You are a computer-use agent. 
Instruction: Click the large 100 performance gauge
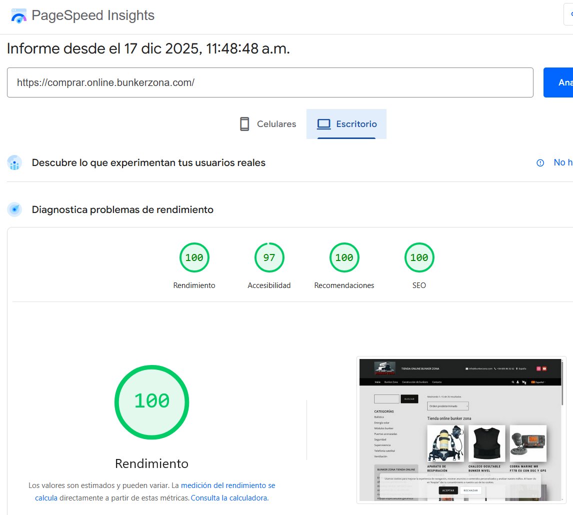point(151,402)
